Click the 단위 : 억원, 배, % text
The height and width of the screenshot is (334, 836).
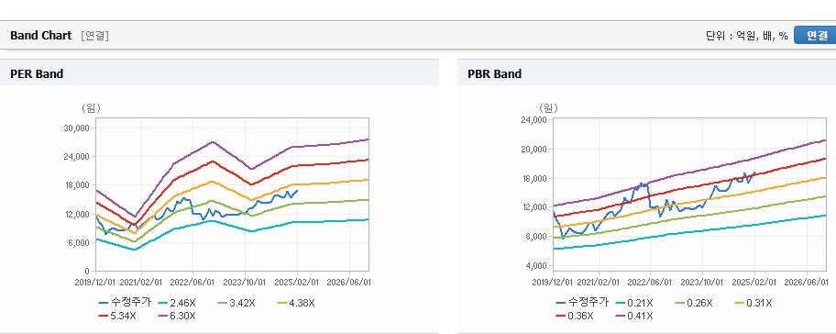(x=746, y=36)
